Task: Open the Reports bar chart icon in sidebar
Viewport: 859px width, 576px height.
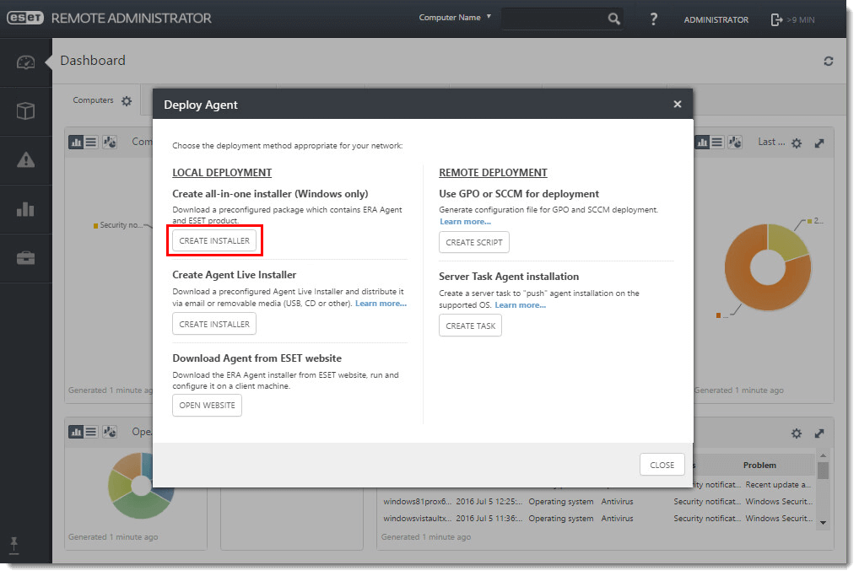Action: pyautogui.click(x=26, y=208)
